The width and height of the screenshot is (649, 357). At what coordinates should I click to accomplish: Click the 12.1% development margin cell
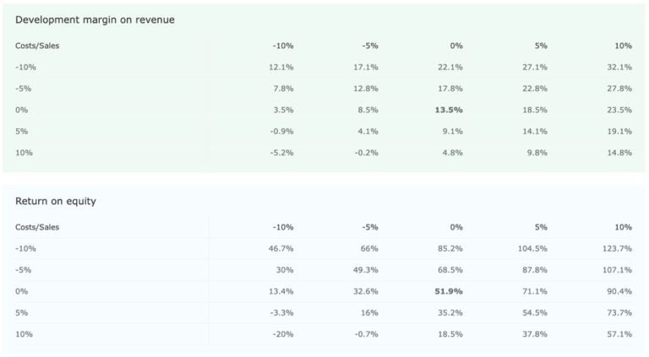tap(281, 67)
